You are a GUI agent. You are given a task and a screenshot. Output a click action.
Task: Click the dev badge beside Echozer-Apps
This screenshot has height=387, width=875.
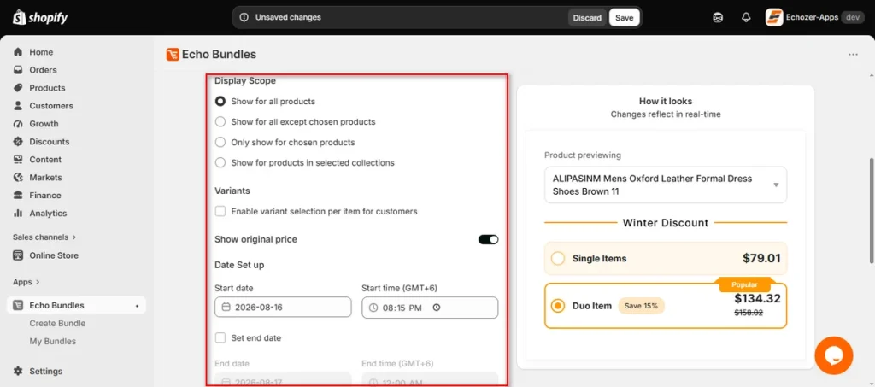tap(852, 17)
